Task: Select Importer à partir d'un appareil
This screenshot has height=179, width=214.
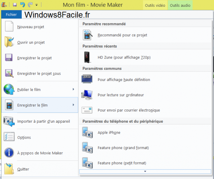Action: tap(40, 121)
